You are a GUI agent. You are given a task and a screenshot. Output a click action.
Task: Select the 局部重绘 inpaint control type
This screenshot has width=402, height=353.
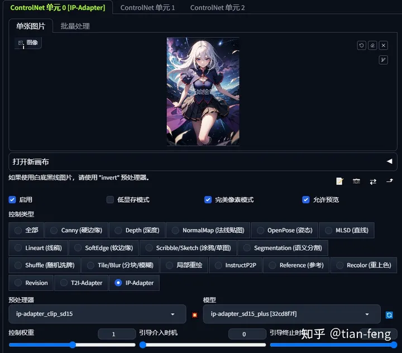pos(184,265)
